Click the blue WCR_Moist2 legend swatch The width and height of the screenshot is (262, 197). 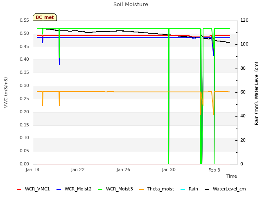pos(59,190)
